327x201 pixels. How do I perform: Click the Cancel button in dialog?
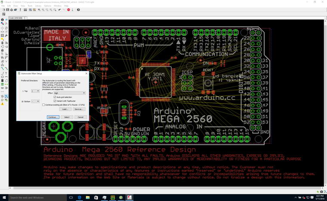pyautogui.click(x=80, y=117)
